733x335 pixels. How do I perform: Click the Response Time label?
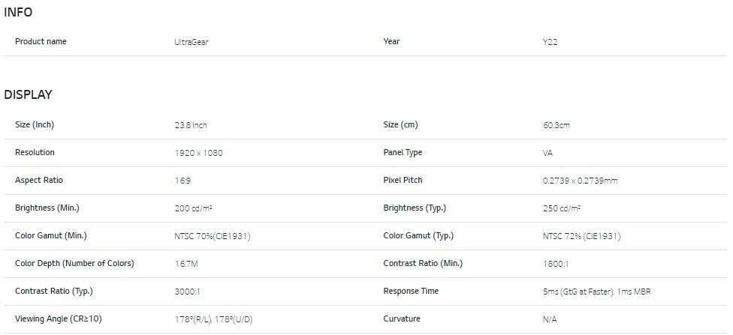(411, 291)
